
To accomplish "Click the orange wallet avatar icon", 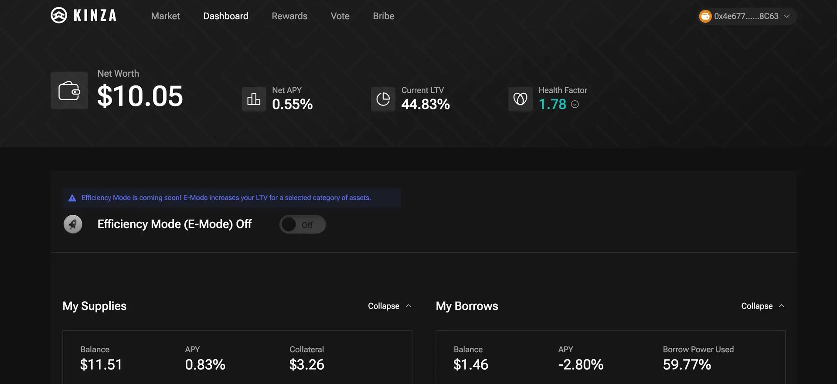I will pyautogui.click(x=705, y=16).
